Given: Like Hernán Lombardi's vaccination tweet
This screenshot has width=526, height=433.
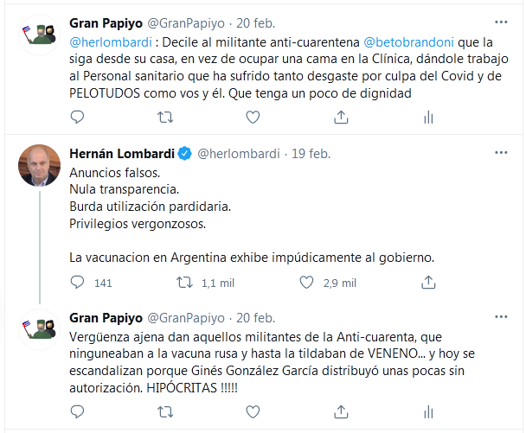Looking at the screenshot, I should 305,282.
